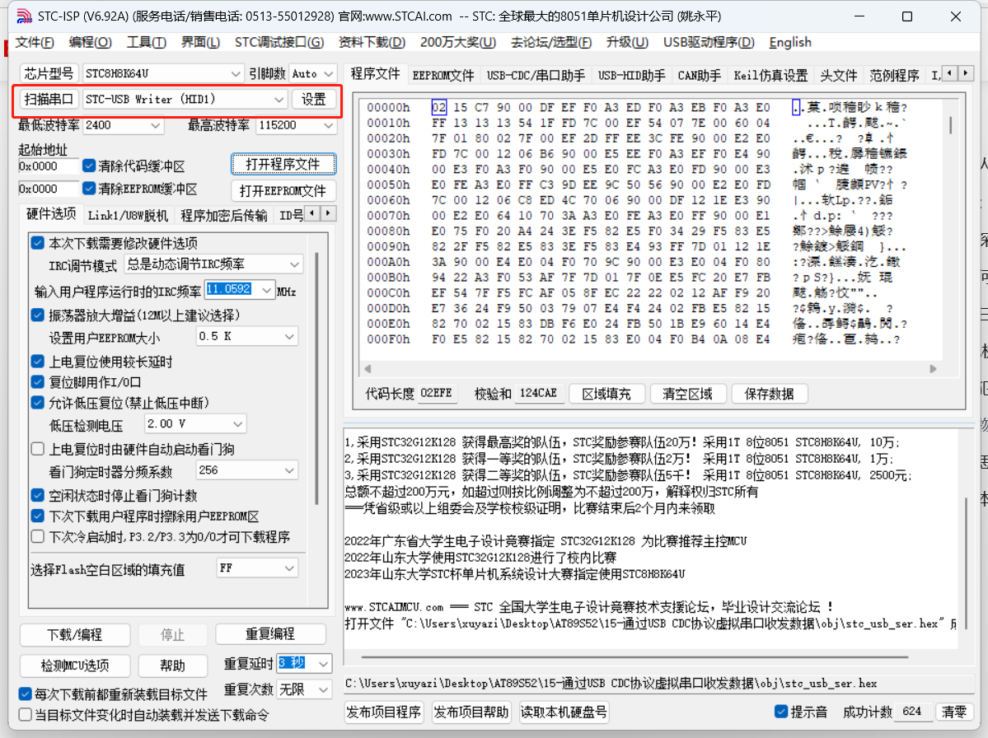The image size is (988, 738).
Task: Click code start address 0x0000 field
Action: click(48, 166)
